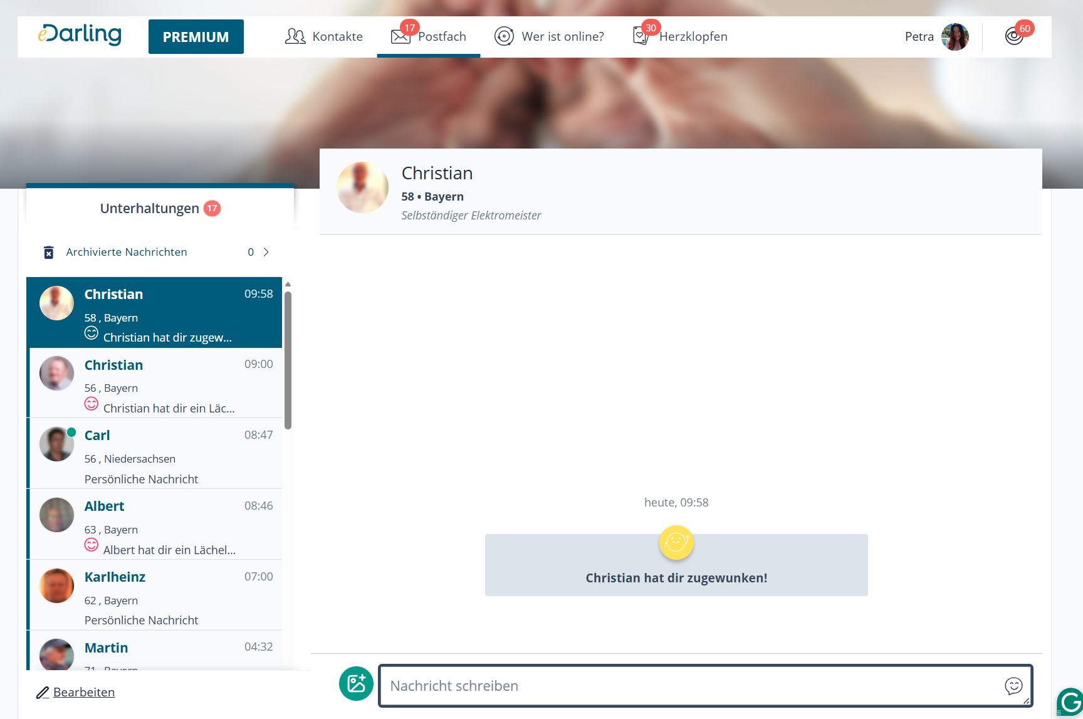Click the wave smiley icon in Christian 58 row

point(92,333)
